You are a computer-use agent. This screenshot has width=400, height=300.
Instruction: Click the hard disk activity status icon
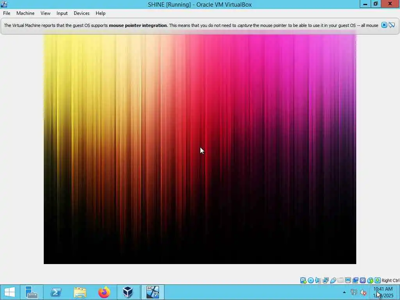pyautogui.click(x=303, y=280)
